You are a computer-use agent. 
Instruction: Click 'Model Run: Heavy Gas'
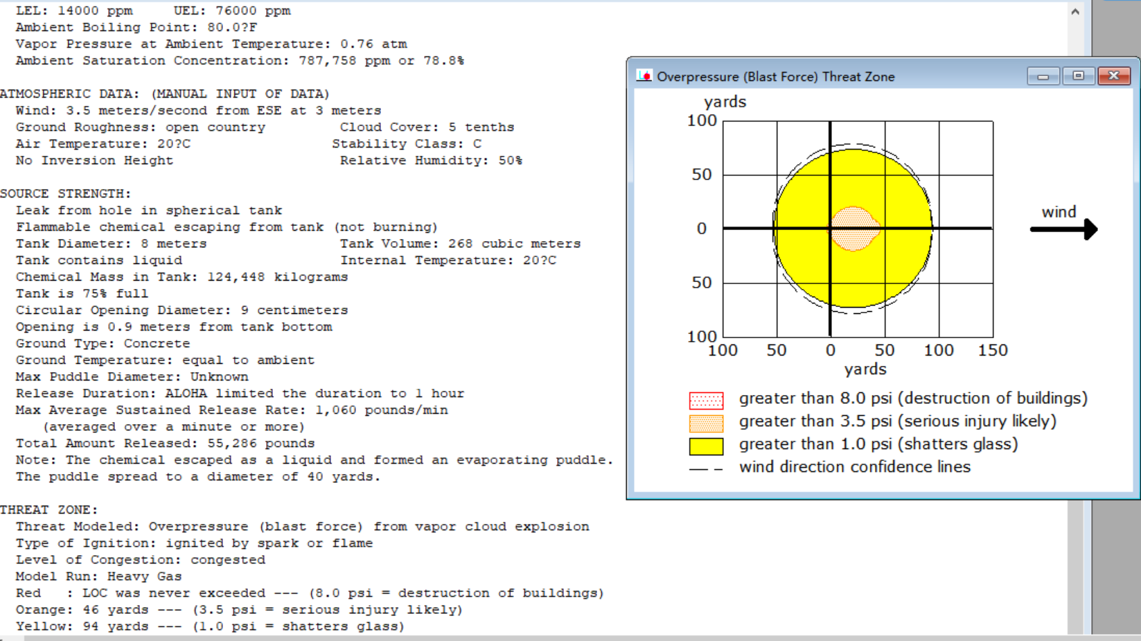click(x=99, y=577)
